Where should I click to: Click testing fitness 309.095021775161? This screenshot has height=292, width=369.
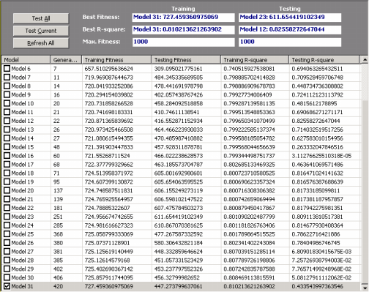click(x=179, y=69)
